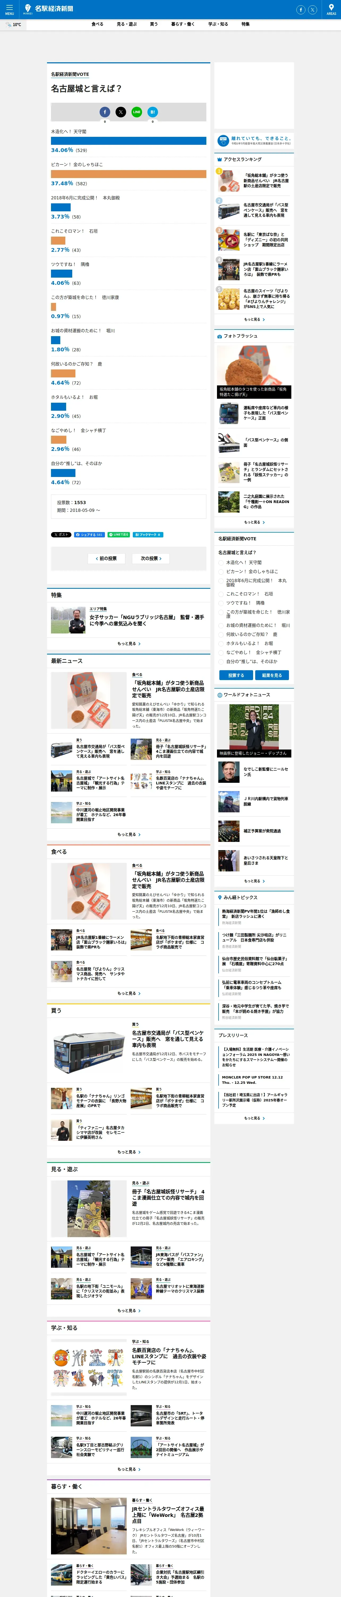Open the MENU hamburger icon
Viewport: 341px width, 1597px height.
tap(9, 9)
